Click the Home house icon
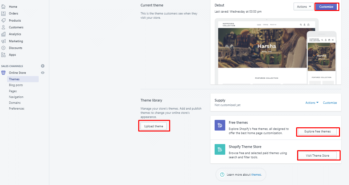This screenshot has width=349, height=185. pos(3,7)
